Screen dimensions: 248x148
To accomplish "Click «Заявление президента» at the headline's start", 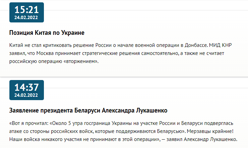I will [38, 110].
